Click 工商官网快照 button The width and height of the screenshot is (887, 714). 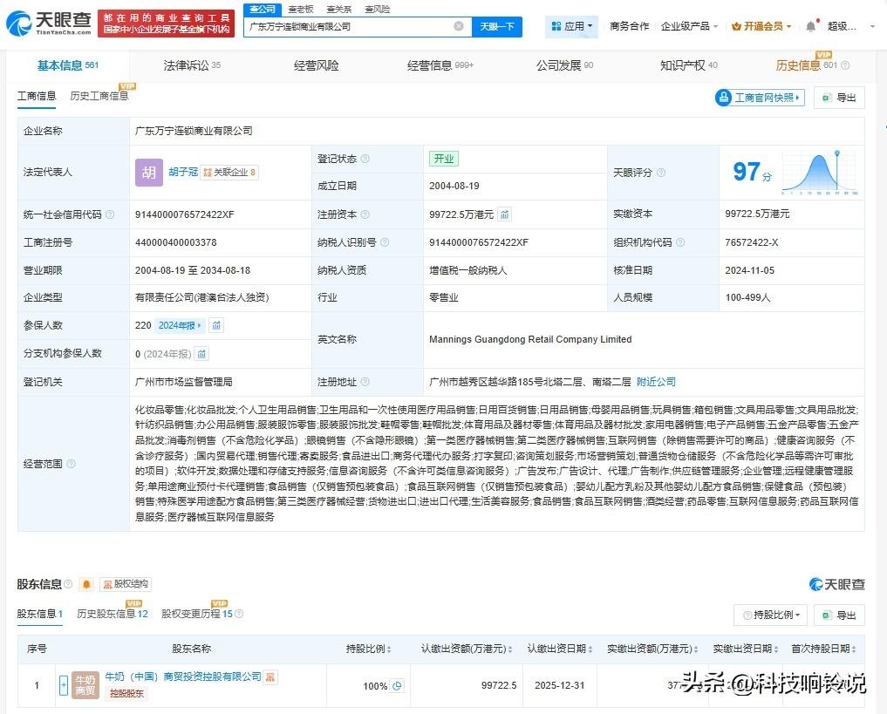(760, 98)
